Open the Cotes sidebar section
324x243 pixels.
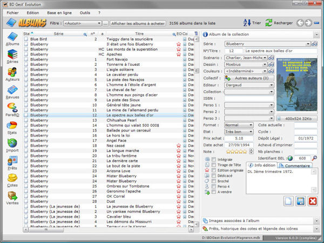12,180
